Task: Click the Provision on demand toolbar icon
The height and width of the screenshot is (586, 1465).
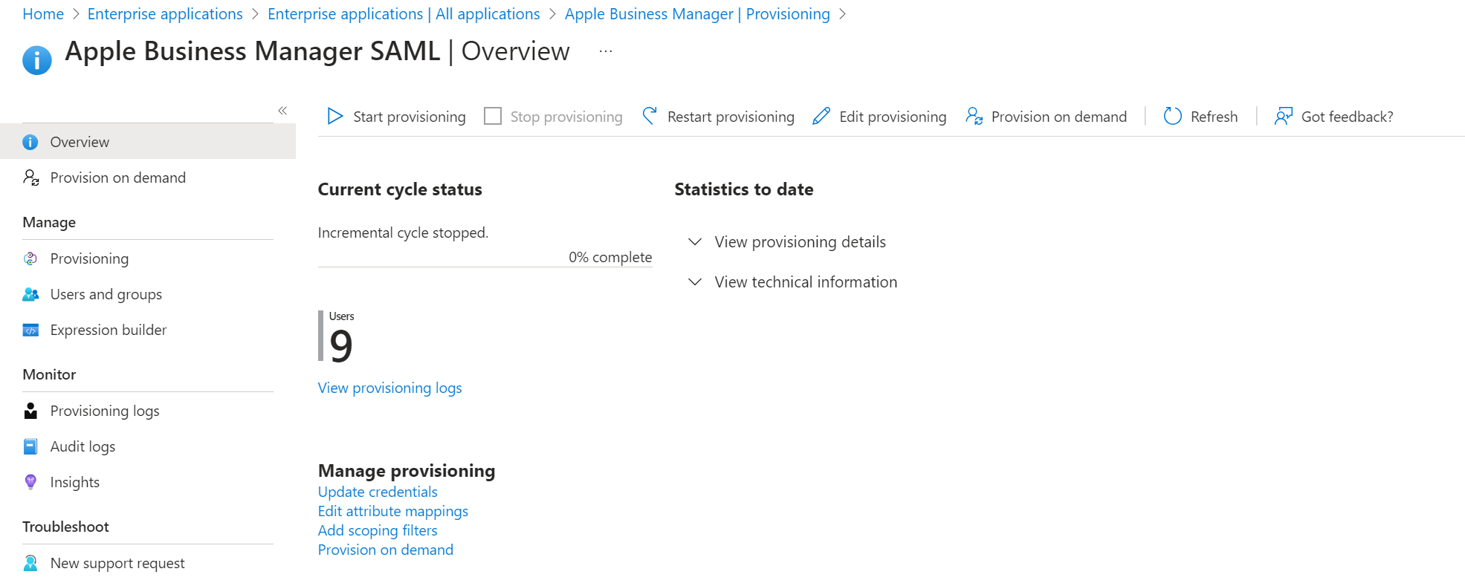Action: (x=974, y=117)
